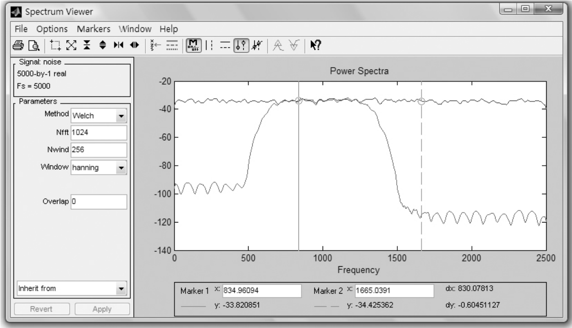Select the Horizontal markers icon
572x328 pixels.
pos(224,45)
